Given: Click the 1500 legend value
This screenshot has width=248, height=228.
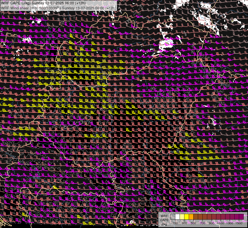Looking at the screenshot, I should (x=239, y=223).
